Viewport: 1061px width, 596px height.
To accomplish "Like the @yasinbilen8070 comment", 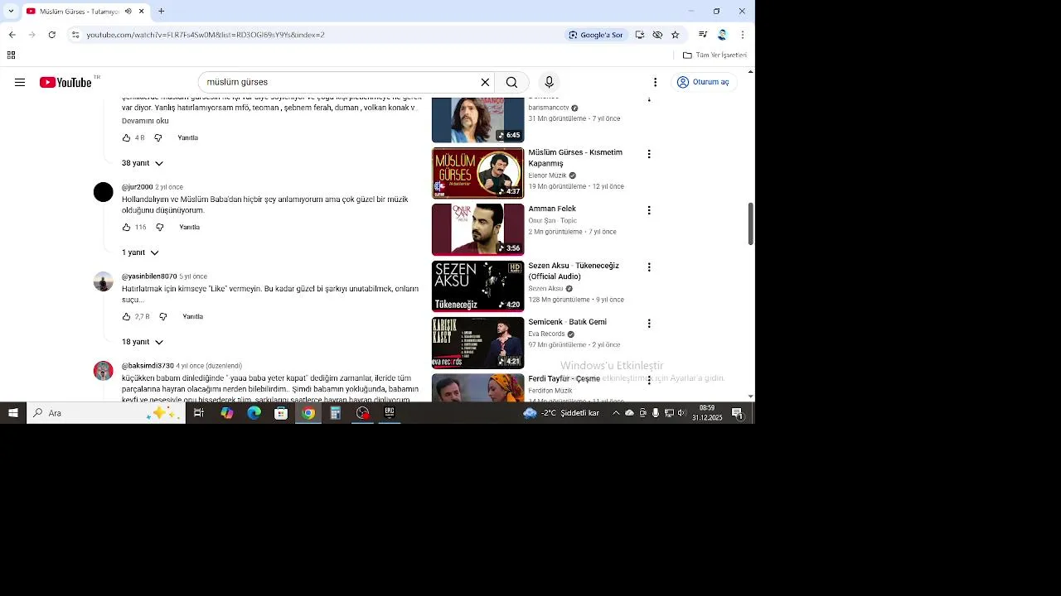I will point(126,316).
